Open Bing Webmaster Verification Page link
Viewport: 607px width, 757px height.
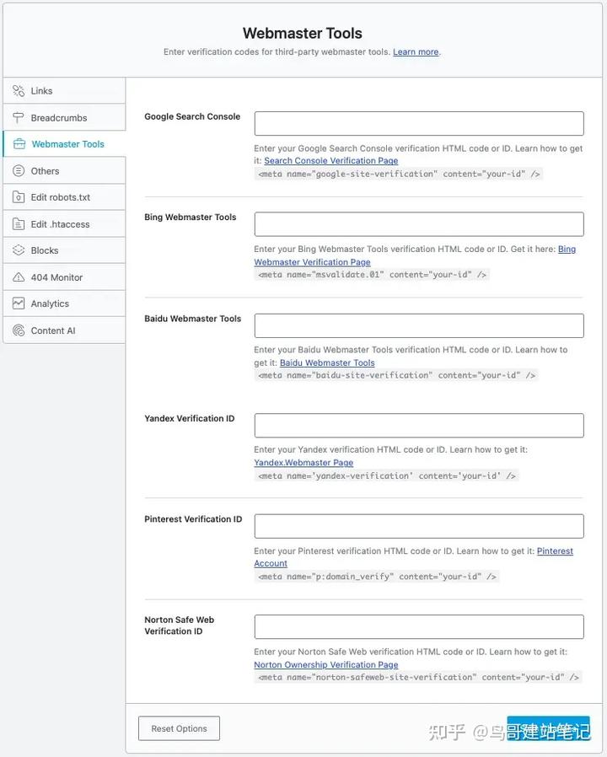coord(313,261)
